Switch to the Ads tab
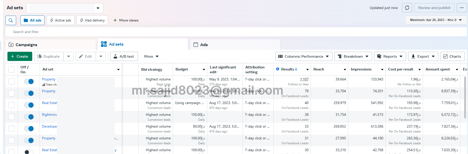The width and height of the screenshot is (468, 154). 204,45
